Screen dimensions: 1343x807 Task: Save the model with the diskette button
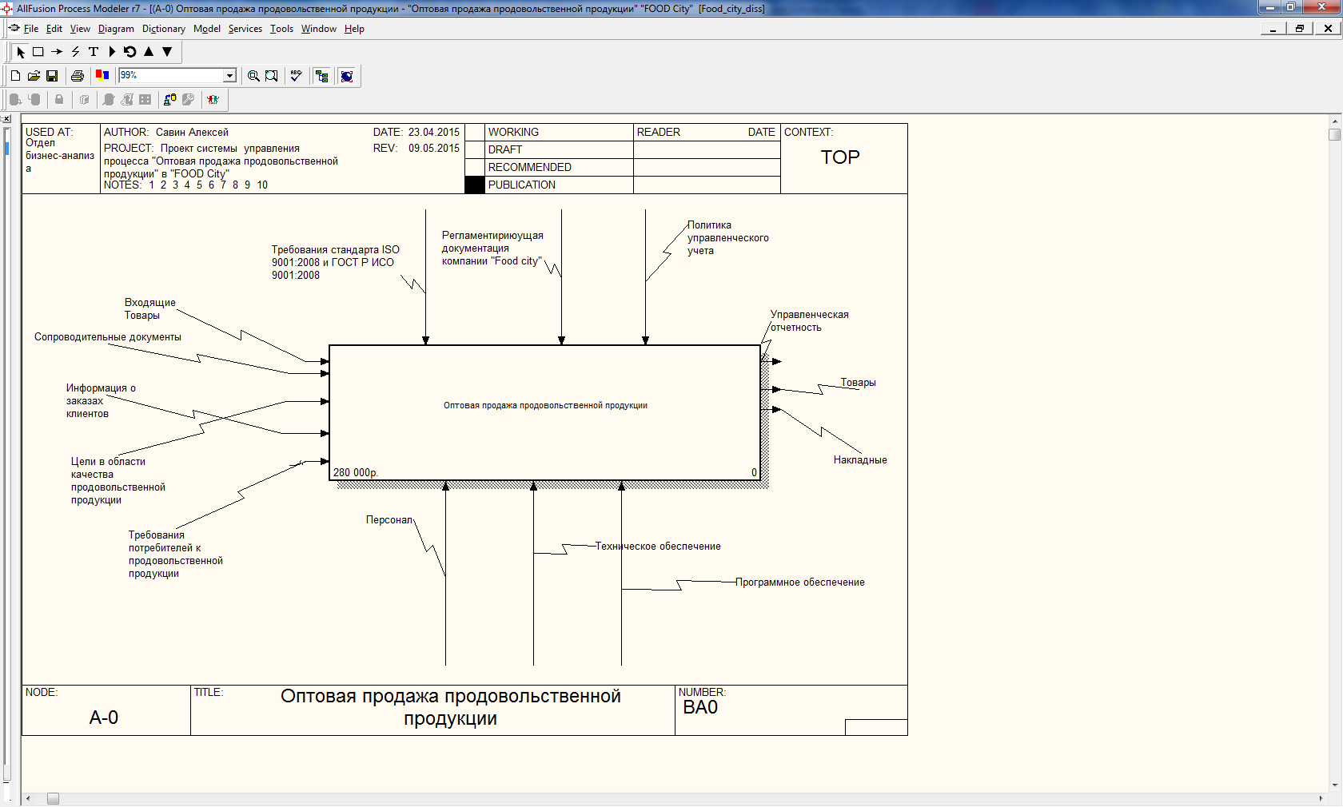[52, 76]
